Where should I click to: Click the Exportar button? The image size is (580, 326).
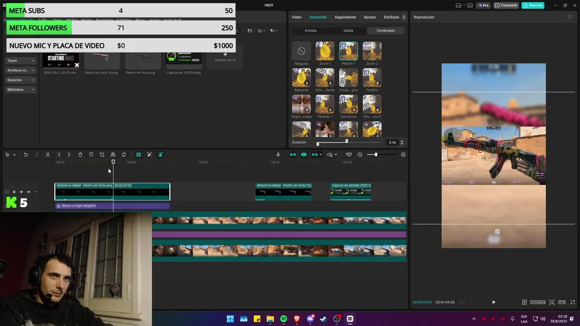click(x=533, y=5)
